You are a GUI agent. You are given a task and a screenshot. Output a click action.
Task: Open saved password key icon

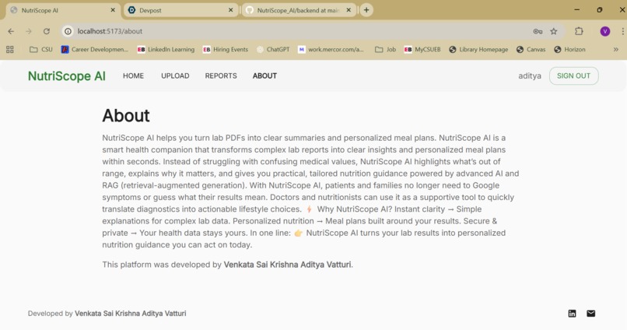pos(538,31)
